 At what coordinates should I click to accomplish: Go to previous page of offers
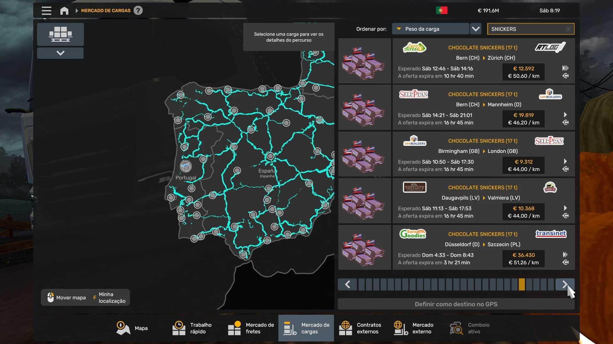point(347,284)
